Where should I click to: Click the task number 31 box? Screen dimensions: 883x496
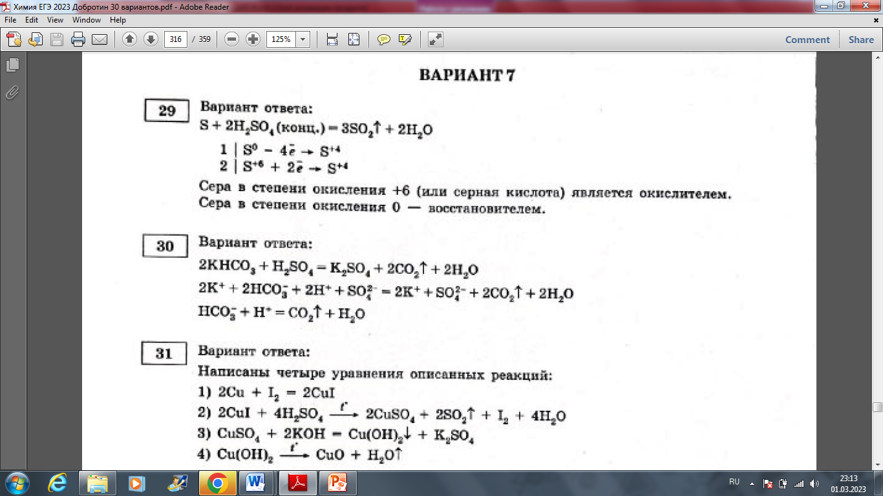point(164,353)
